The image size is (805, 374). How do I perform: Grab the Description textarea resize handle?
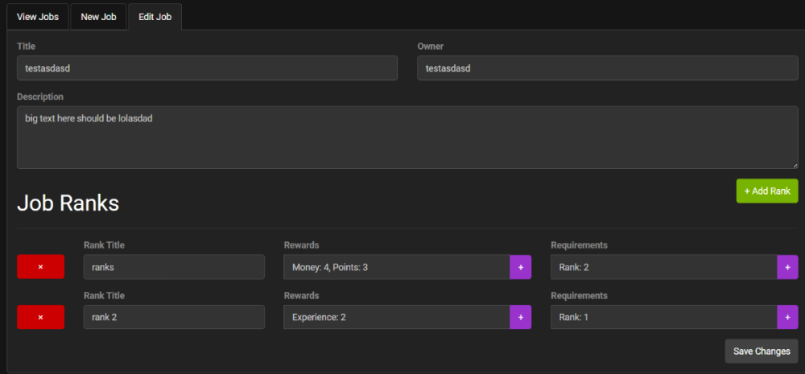pyautogui.click(x=795, y=165)
